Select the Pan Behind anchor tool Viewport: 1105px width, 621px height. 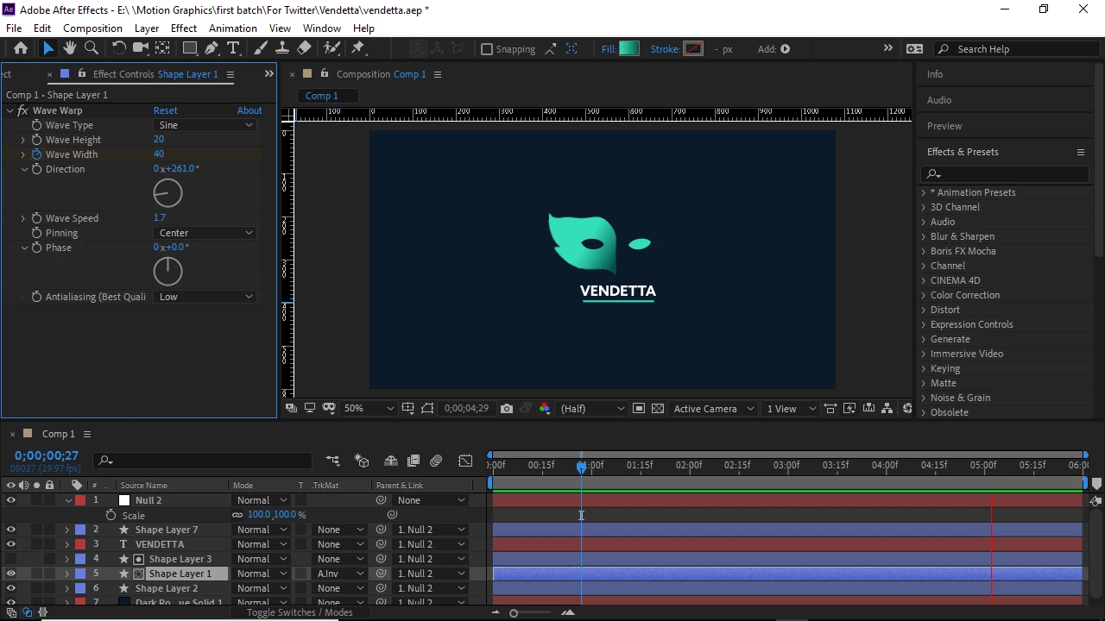pos(162,48)
